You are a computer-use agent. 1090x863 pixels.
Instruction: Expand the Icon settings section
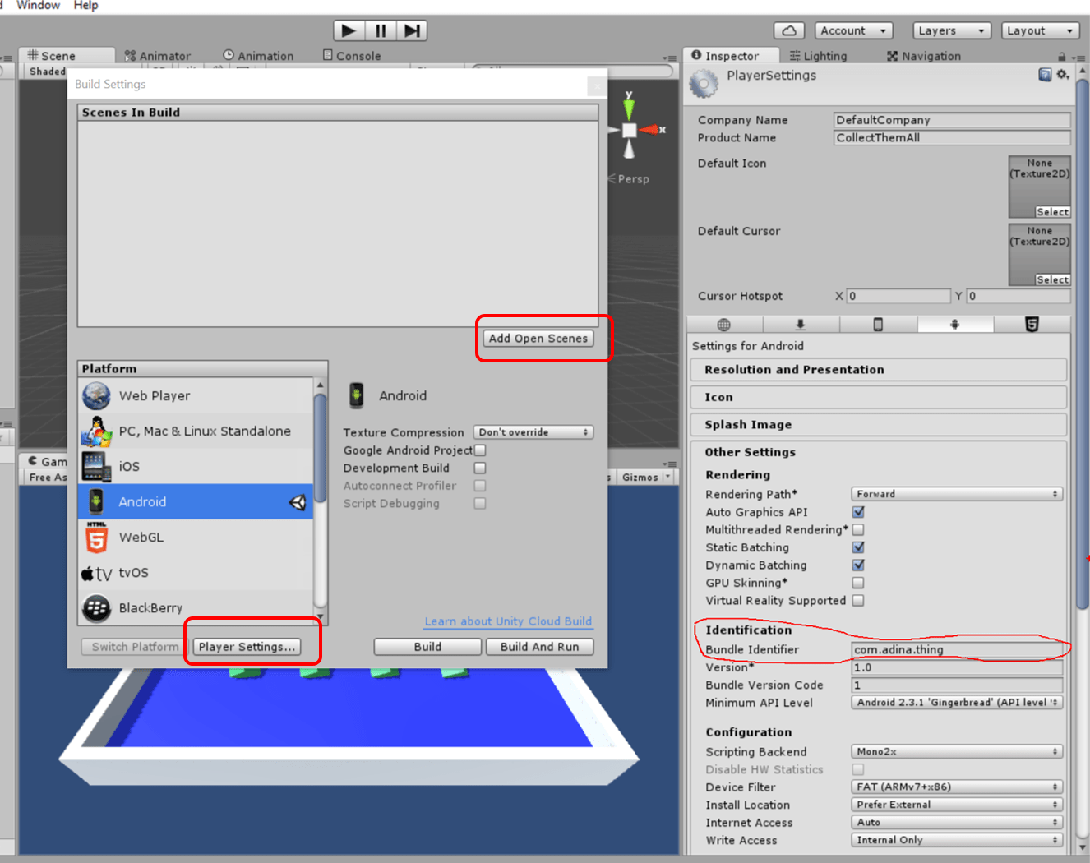coord(879,397)
